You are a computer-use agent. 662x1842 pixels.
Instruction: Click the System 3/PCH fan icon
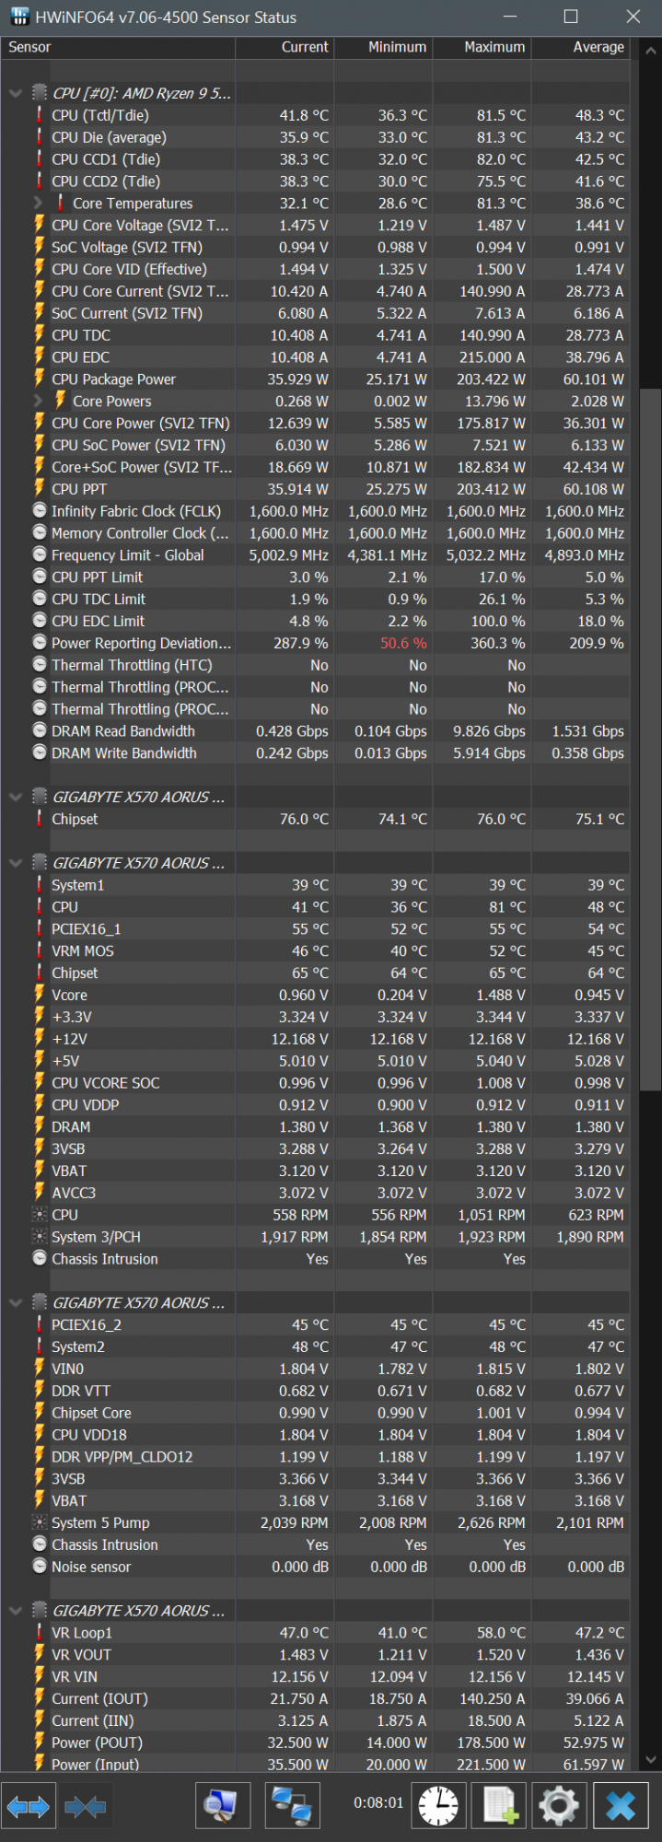[40, 1237]
